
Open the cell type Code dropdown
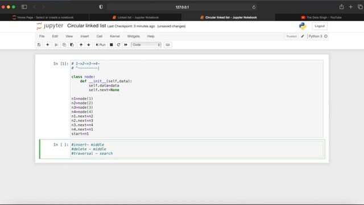(146, 44)
